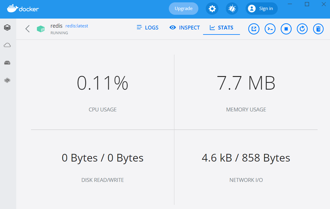330x209 pixels.
Task: Go back with the left chevron
Action: [x=27, y=29]
